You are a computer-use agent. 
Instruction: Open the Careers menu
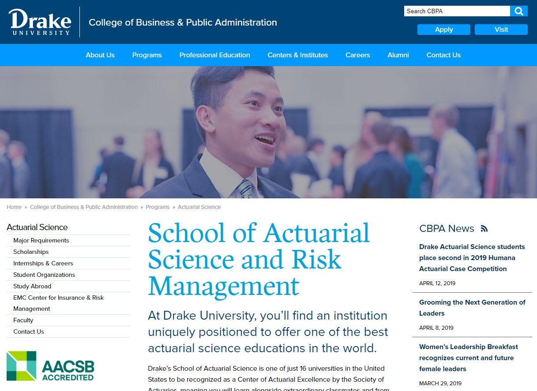358,55
